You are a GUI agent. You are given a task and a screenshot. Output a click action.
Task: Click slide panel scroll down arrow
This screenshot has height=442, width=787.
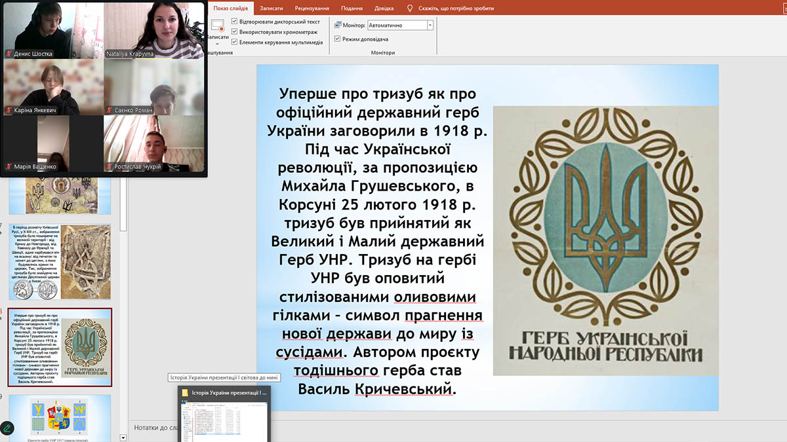[123, 437]
